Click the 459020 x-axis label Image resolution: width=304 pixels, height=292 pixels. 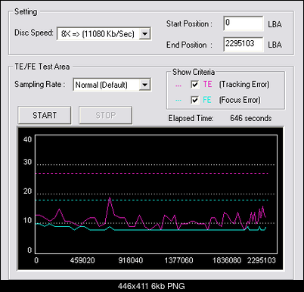click(x=82, y=260)
